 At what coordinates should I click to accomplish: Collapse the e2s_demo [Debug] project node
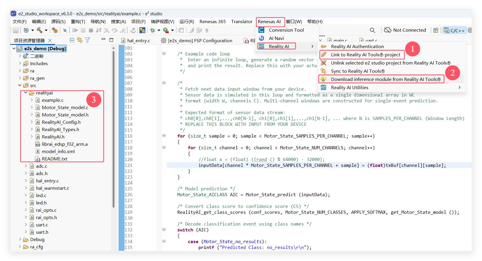[x=14, y=48]
